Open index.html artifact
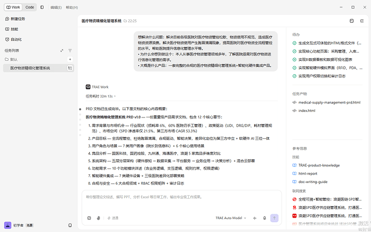This screenshot has width=371, height=232. pyautogui.click(x=306, y=111)
